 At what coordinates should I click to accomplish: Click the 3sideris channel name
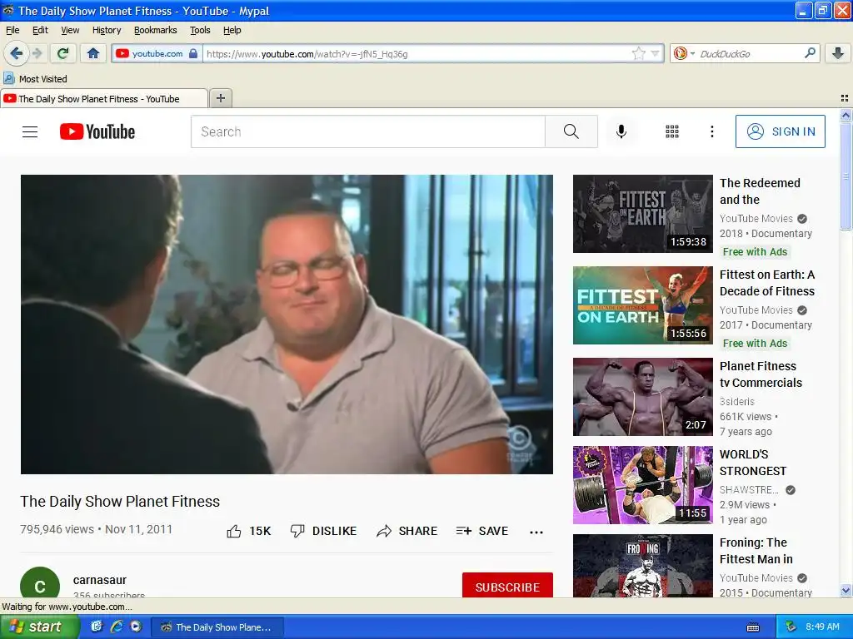[x=736, y=401]
